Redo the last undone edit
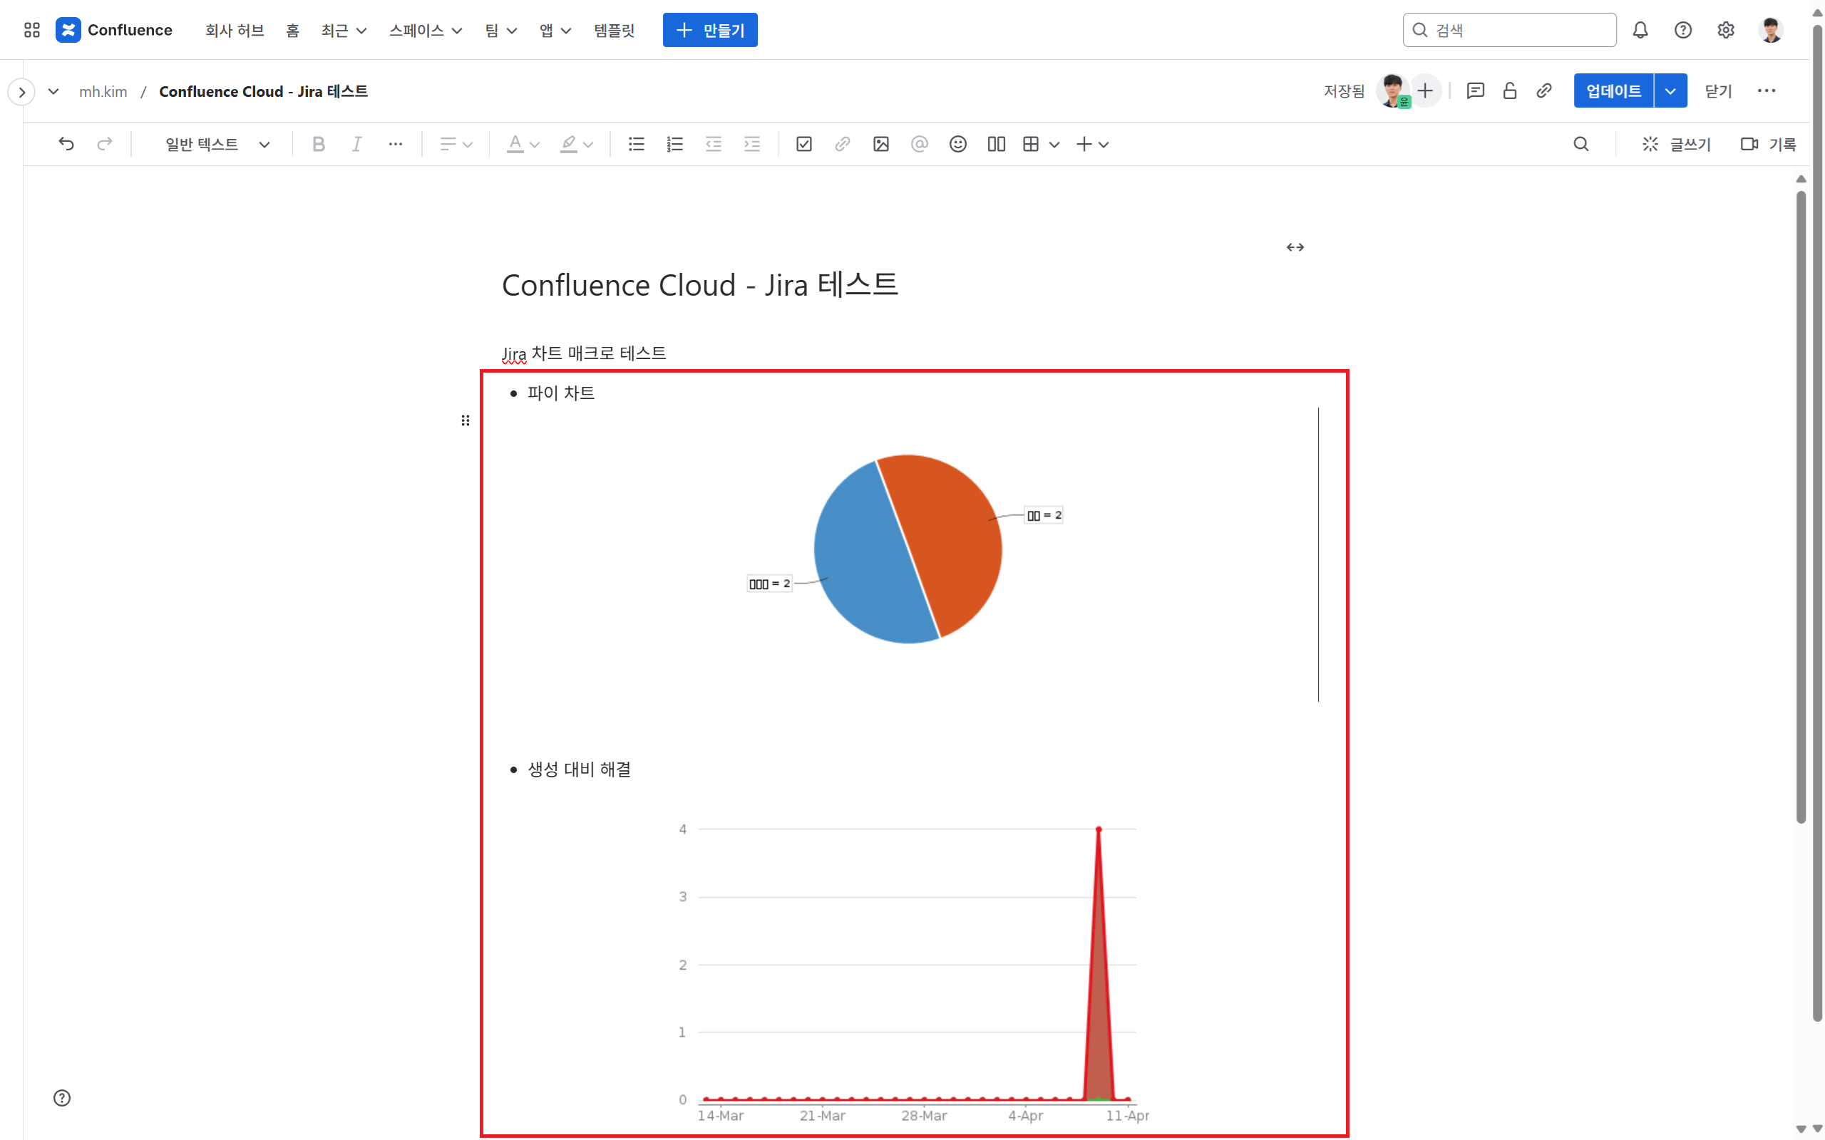This screenshot has width=1825, height=1140. pyautogui.click(x=105, y=144)
